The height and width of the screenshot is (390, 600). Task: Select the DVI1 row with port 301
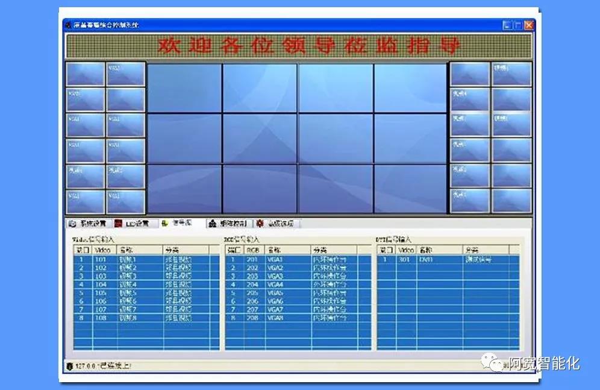tap(448, 259)
